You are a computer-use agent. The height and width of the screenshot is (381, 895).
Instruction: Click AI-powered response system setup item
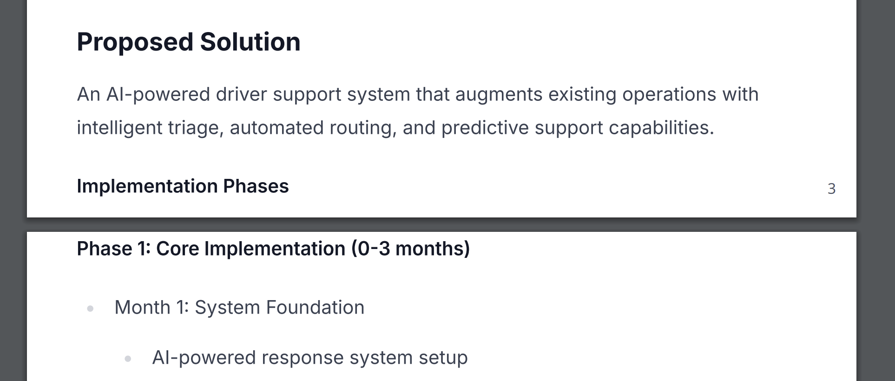[x=310, y=358]
